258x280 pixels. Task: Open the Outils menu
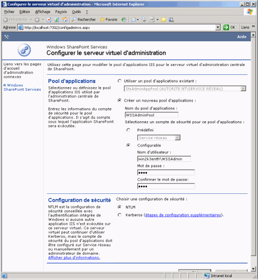coord(76,12)
